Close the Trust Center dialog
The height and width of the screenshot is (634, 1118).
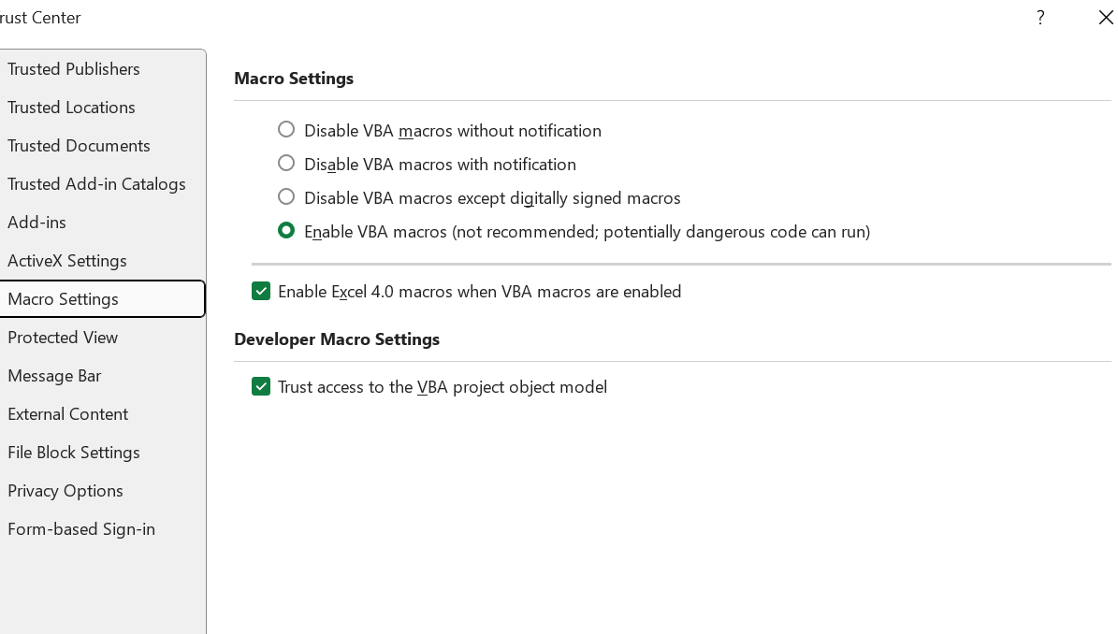coord(1105,18)
